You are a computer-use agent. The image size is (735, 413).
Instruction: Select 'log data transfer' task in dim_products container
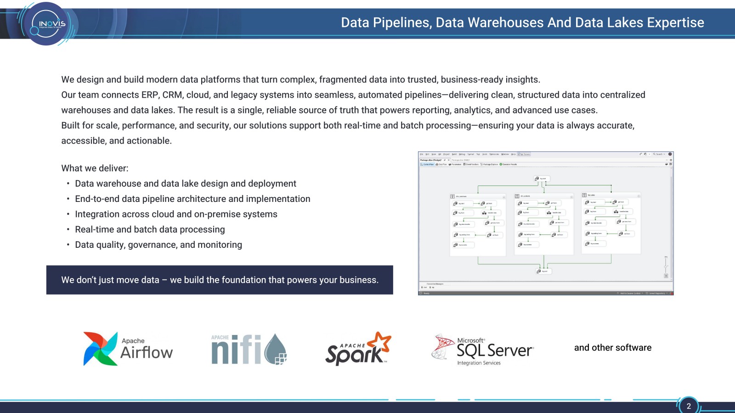(x=528, y=224)
